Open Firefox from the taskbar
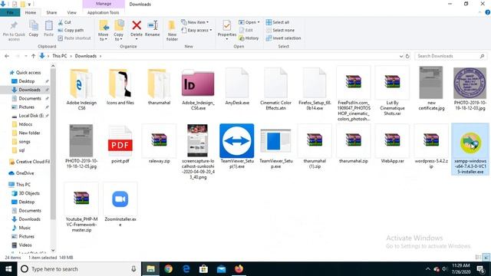The height and width of the screenshot is (276, 491). [239, 269]
